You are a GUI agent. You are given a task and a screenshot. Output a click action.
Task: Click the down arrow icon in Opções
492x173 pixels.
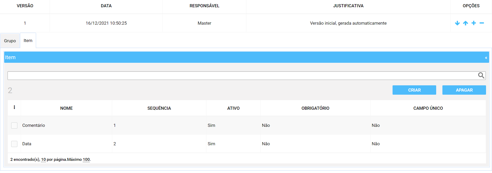pos(457,23)
